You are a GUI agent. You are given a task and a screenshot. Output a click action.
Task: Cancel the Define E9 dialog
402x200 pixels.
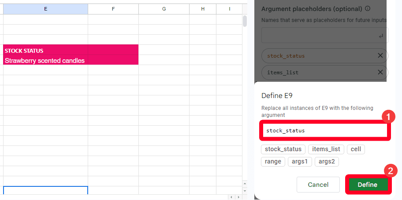coord(318,185)
